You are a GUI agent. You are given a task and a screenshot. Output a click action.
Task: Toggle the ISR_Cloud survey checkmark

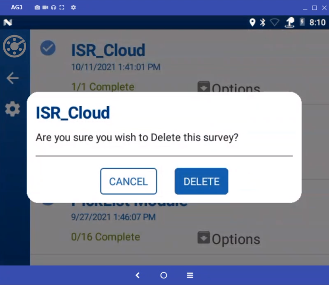(x=48, y=48)
